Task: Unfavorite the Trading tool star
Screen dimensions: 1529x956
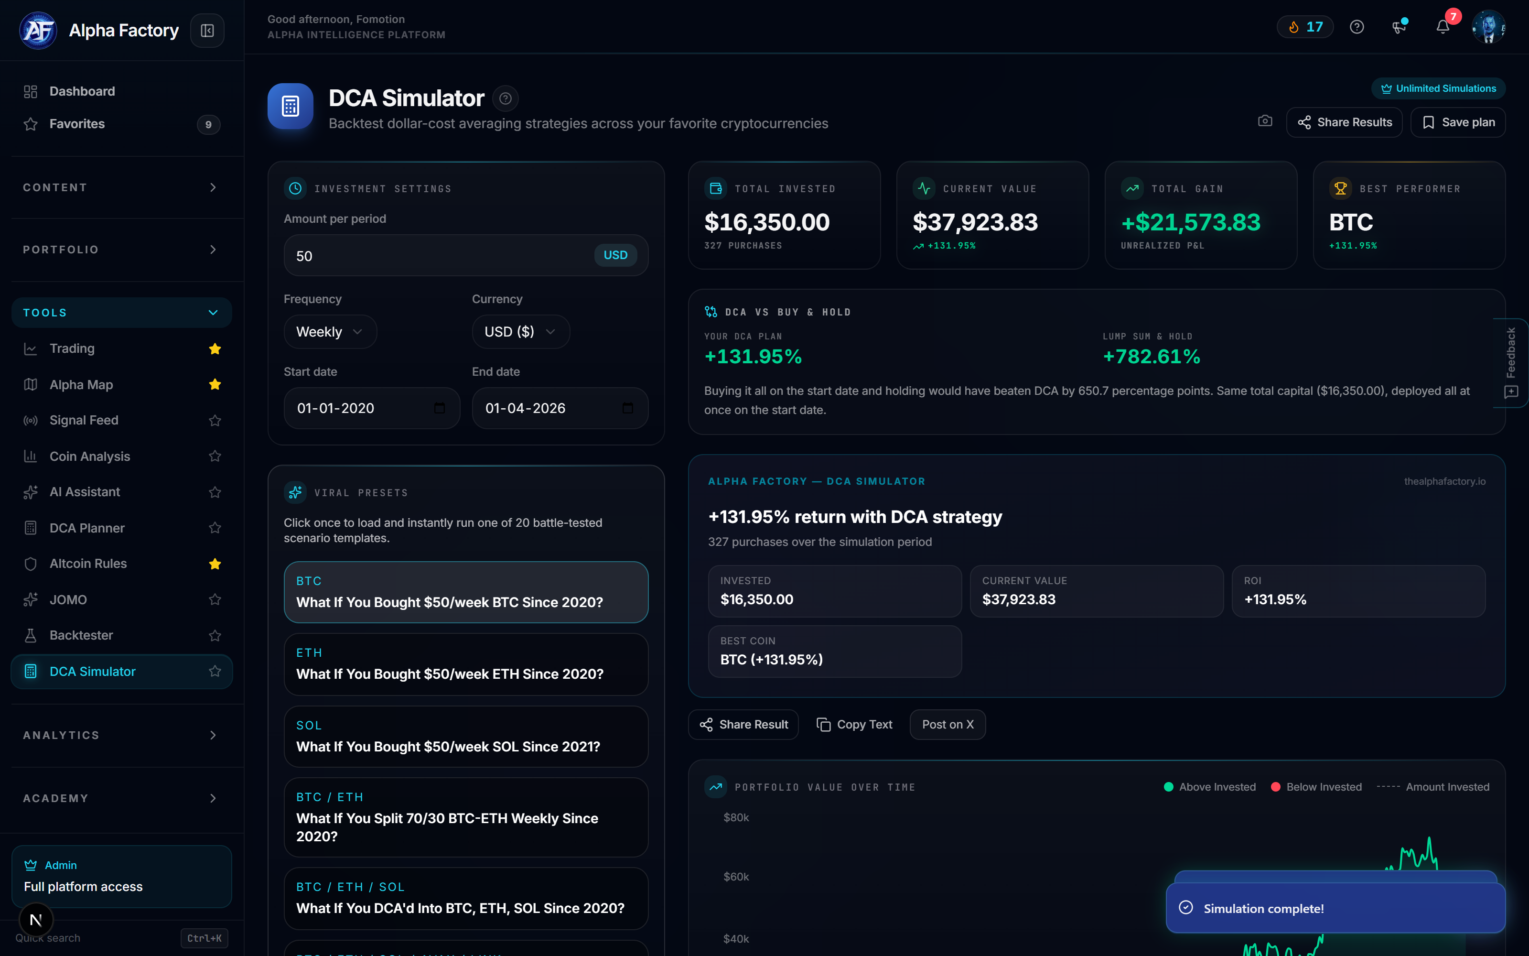Action: (x=215, y=349)
